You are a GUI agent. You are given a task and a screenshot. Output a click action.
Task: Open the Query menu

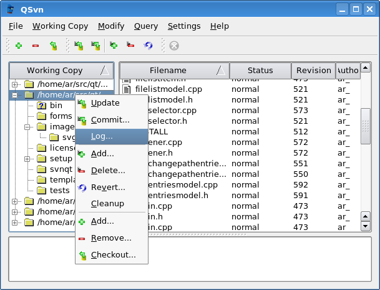146,26
